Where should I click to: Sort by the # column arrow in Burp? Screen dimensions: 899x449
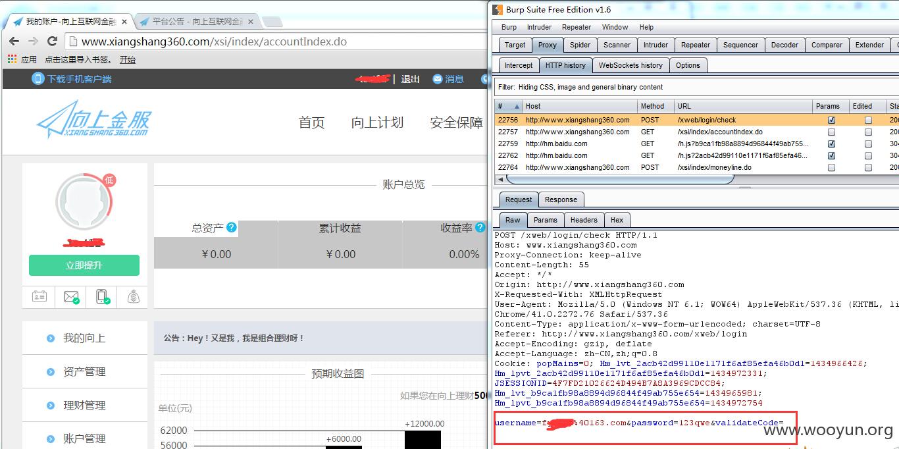tap(517, 106)
